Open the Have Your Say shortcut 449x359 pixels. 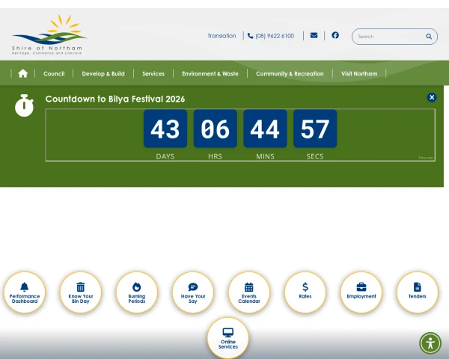tap(193, 292)
